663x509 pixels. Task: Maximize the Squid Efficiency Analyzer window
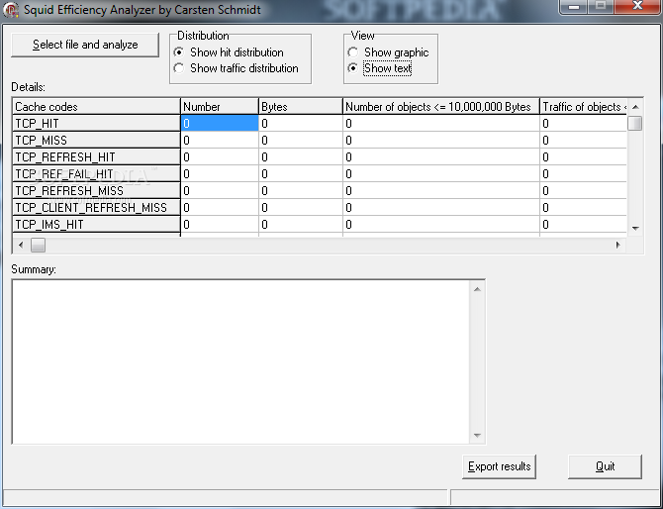[x=601, y=7]
